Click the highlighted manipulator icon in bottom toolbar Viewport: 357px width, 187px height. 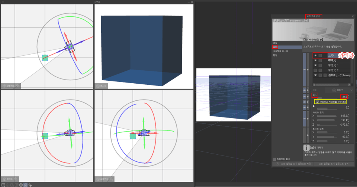click(26, 185)
